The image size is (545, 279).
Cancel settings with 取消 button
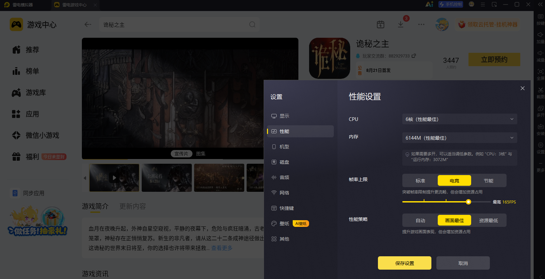[463, 263]
